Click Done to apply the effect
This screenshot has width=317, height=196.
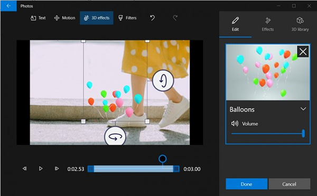click(x=246, y=184)
